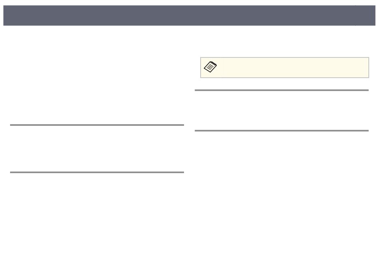Click the gray divider directly below note box

click(x=282, y=90)
